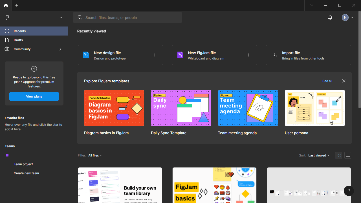Screen dimensions: 361x203
Task: Click the Community arrow icon
Action: (x=59, y=49)
